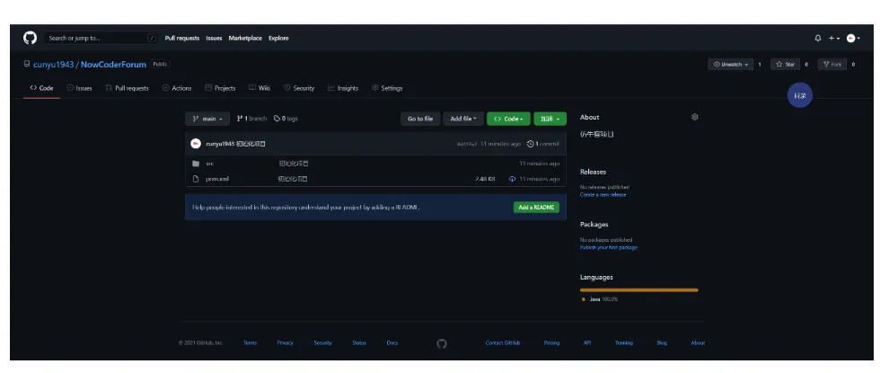Open the main branch selector
Viewport: 880px width, 373px height.
(207, 119)
